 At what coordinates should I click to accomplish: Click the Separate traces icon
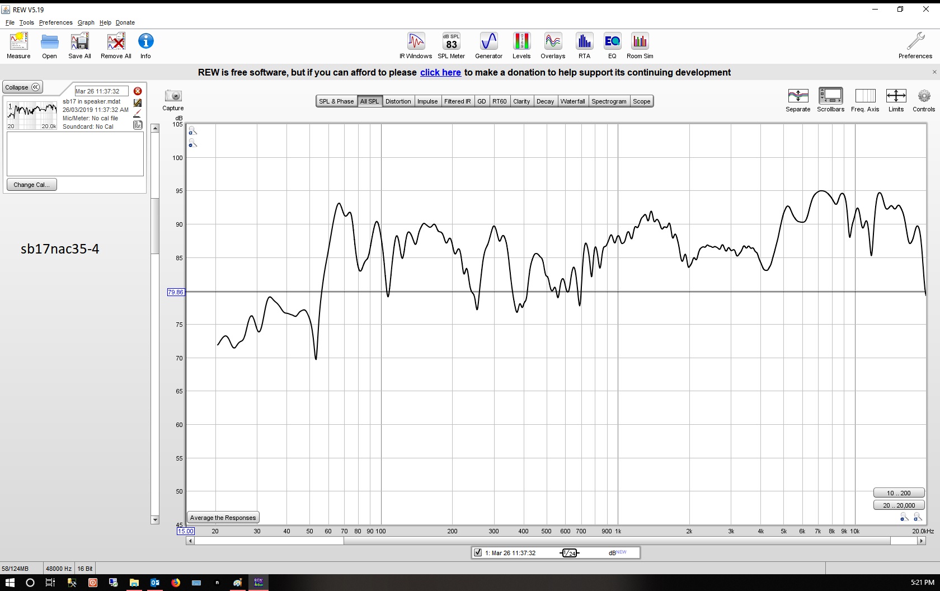coord(798,96)
